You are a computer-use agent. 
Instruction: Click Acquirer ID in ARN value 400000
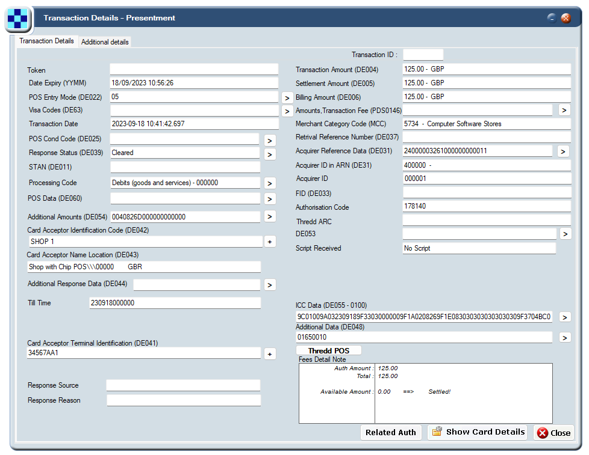pyautogui.click(x=487, y=165)
